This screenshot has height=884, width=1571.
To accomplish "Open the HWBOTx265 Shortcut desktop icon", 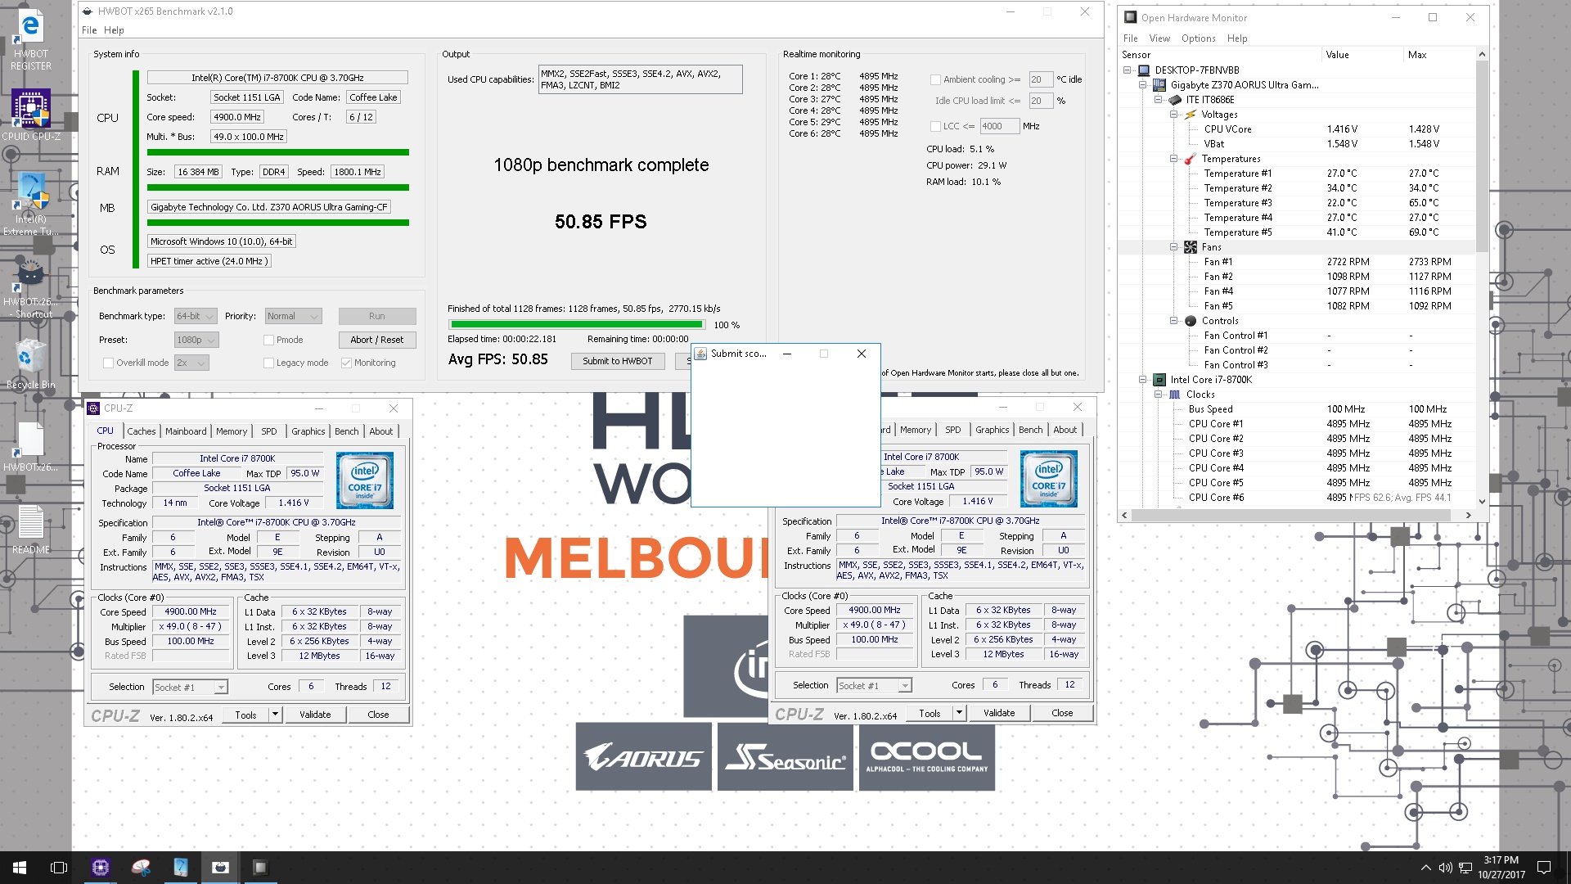I will [30, 288].
